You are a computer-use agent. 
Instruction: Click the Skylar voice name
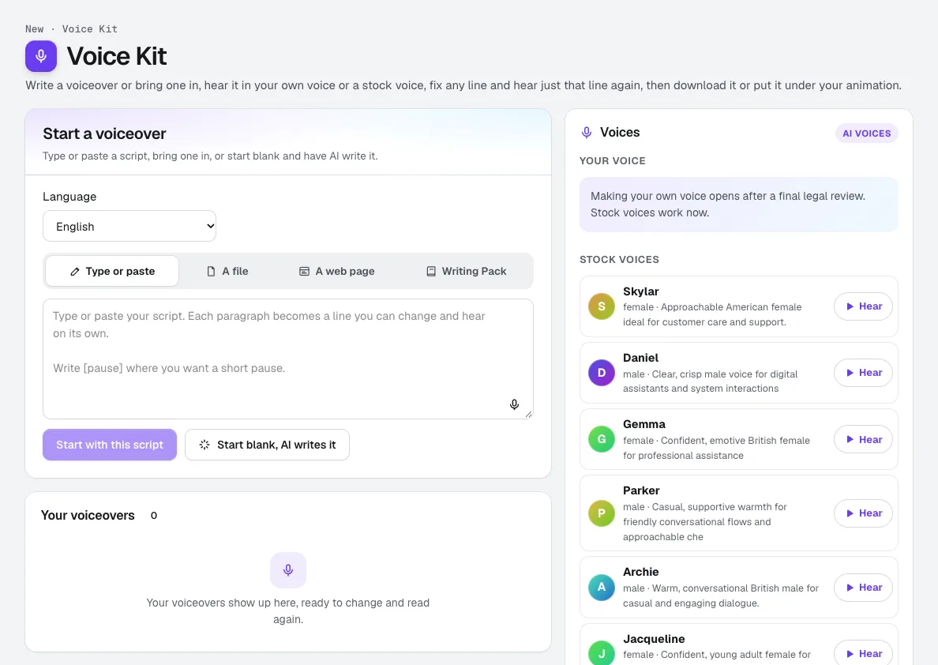pyautogui.click(x=640, y=291)
